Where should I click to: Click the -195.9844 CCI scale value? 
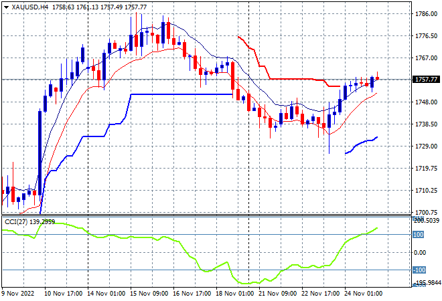pyautogui.click(x=427, y=282)
